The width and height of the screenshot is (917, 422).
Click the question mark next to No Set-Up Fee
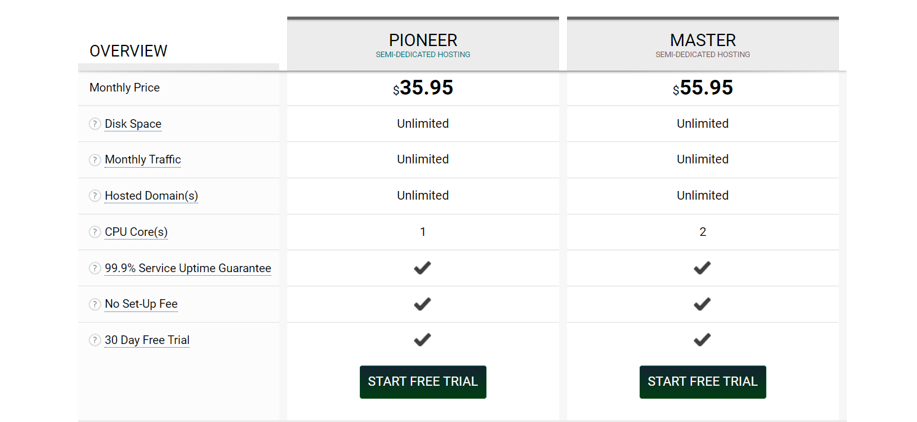click(x=95, y=304)
